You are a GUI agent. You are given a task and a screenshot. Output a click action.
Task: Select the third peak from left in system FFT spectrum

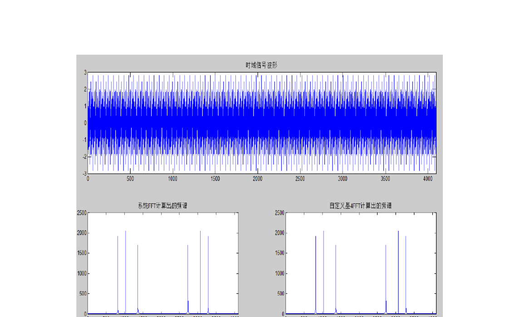pyautogui.click(x=137, y=277)
